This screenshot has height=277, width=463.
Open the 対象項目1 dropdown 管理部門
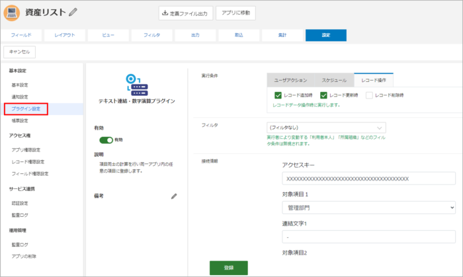pyautogui.click(x=368, y=208)
